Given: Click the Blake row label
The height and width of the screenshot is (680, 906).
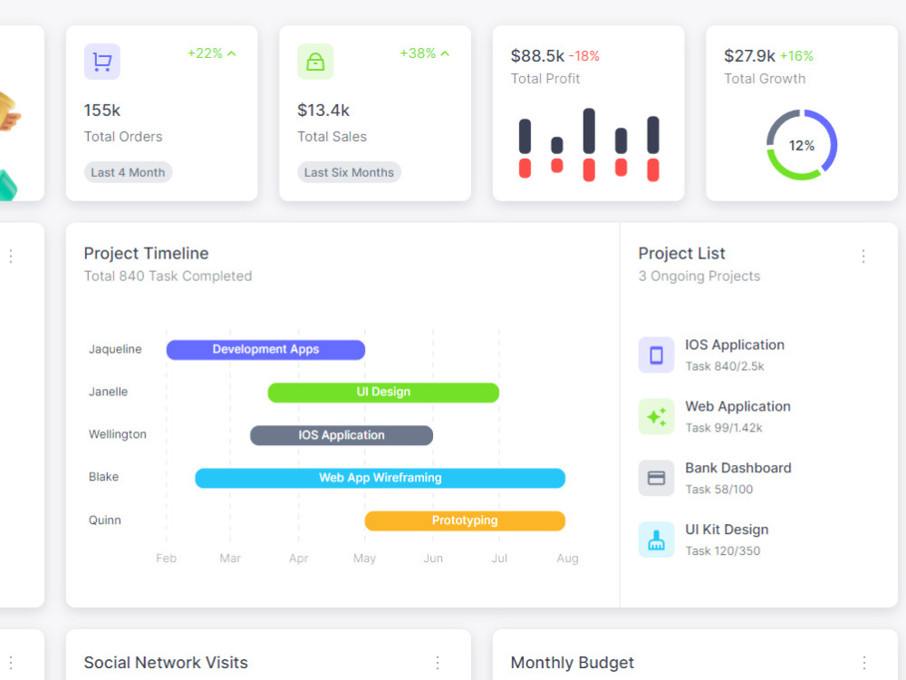Looking at the screenshot, I should 103,477.
